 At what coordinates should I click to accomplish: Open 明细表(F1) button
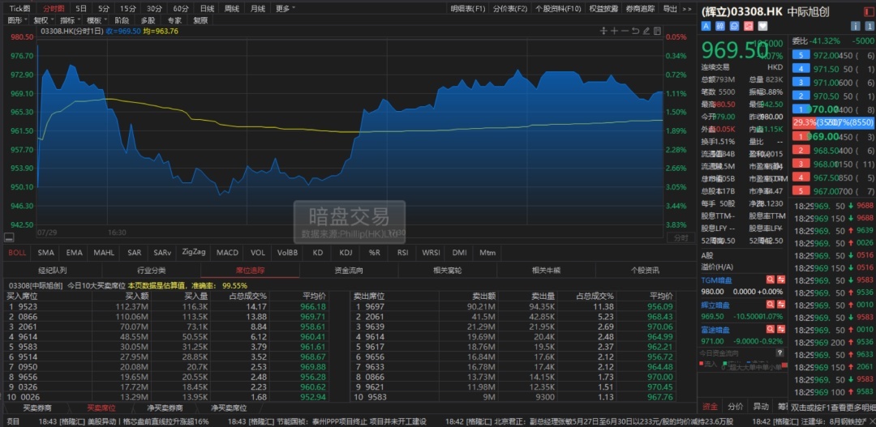(468, 9)
